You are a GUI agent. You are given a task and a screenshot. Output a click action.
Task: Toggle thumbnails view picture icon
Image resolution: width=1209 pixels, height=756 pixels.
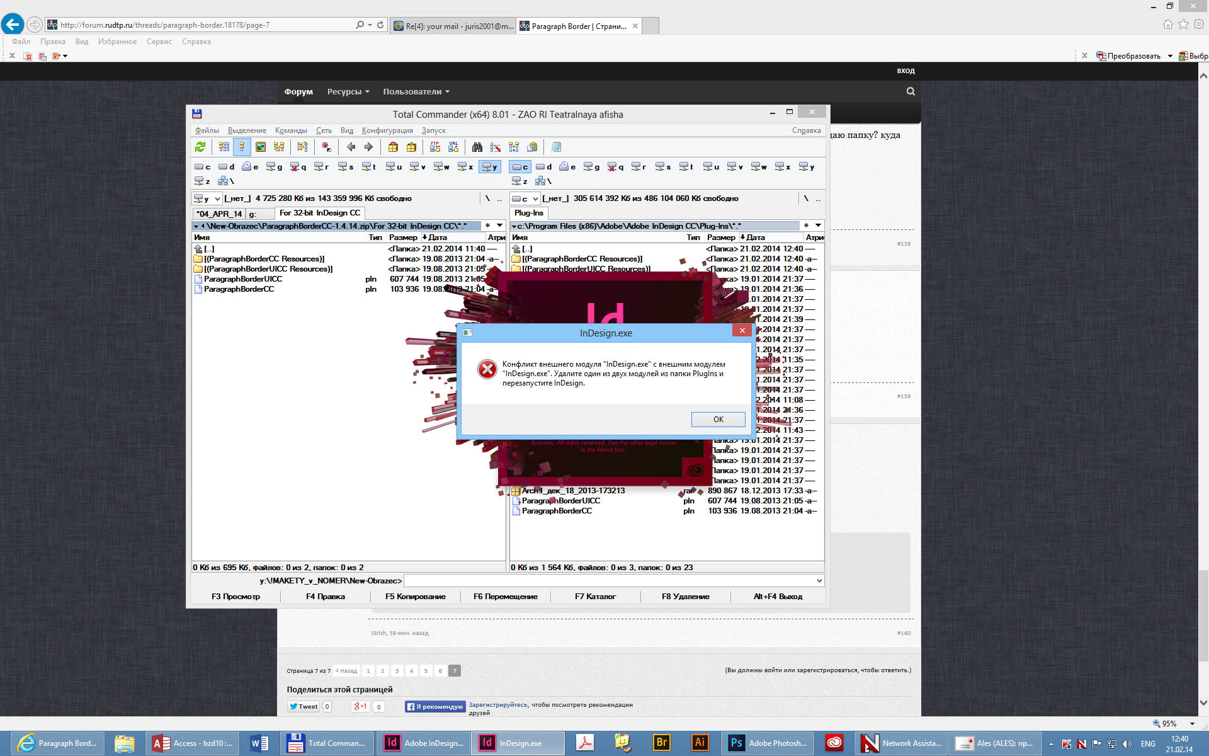(x=261, y=147)
